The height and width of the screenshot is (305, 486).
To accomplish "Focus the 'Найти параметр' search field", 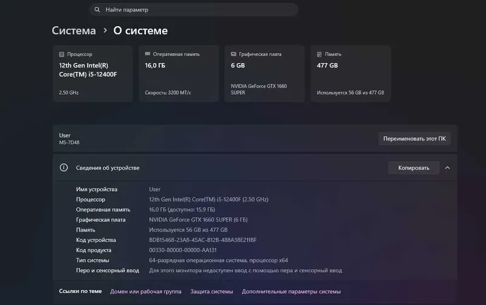I will [194, 10].
